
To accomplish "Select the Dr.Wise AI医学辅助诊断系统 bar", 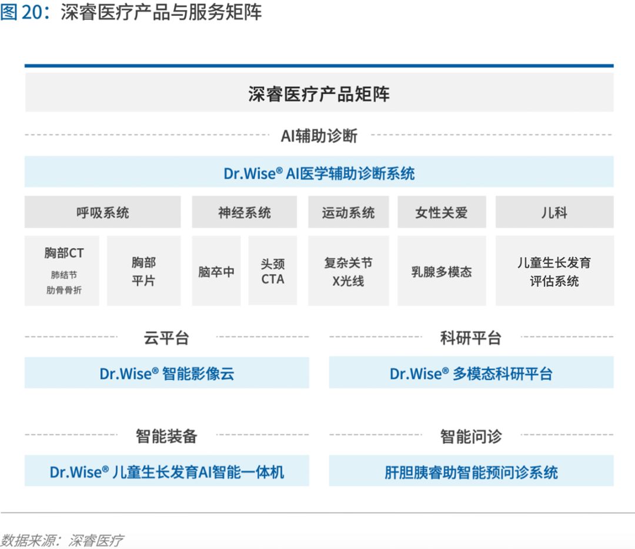I will tap(319, 172).
